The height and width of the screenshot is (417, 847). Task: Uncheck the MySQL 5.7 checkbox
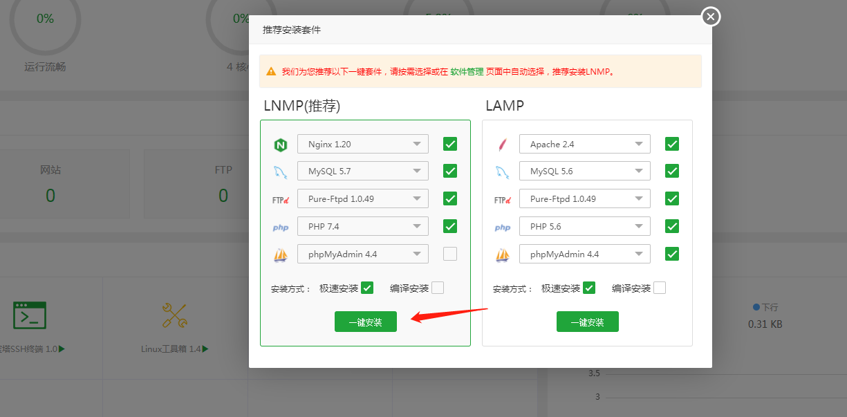point(450,171)
